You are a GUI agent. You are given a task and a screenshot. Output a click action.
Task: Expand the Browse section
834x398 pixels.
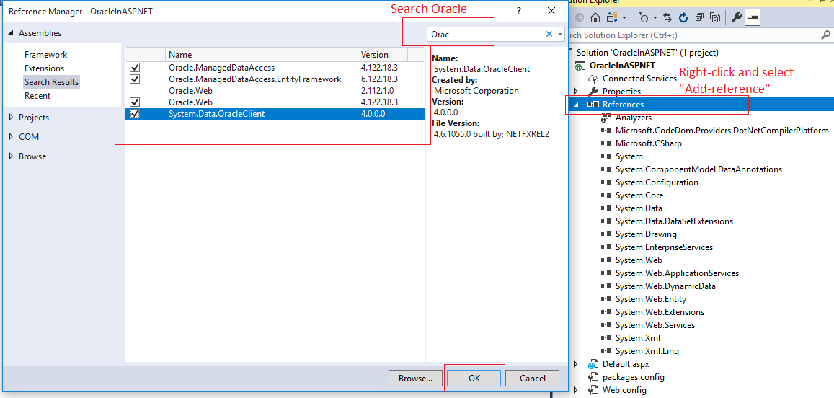pos(11,156)
